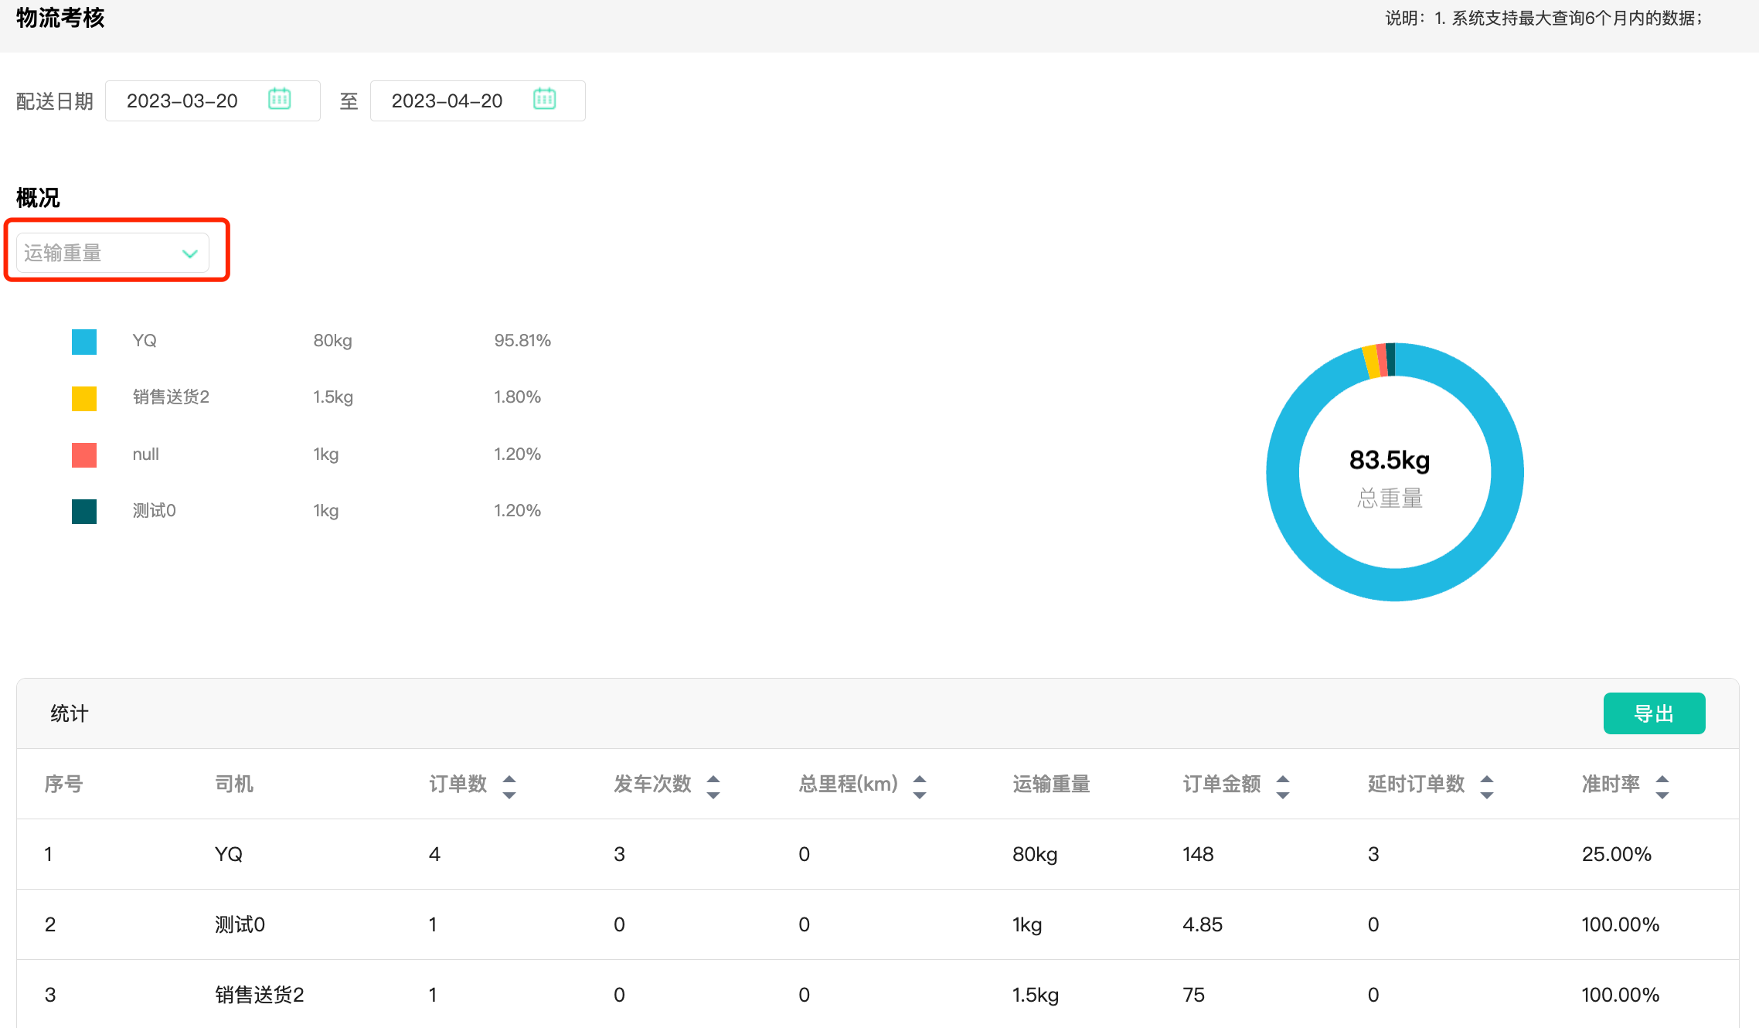The height and width of the screenshot is (1028, 1759).
Task: Click the 运输重量 column header
Action: 1051,785
